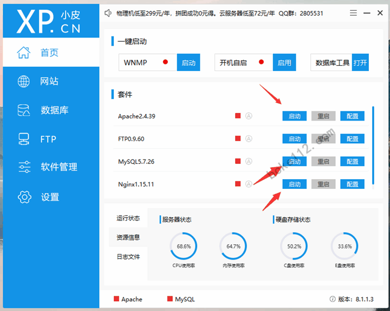Start MySQL5.7.26 service
Viewport: 390px width, 311px height.
295,161
